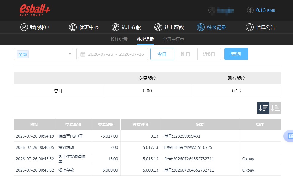Expand the category dropdown arrow
Screen dimensions: 293x176
pos(70,54)
